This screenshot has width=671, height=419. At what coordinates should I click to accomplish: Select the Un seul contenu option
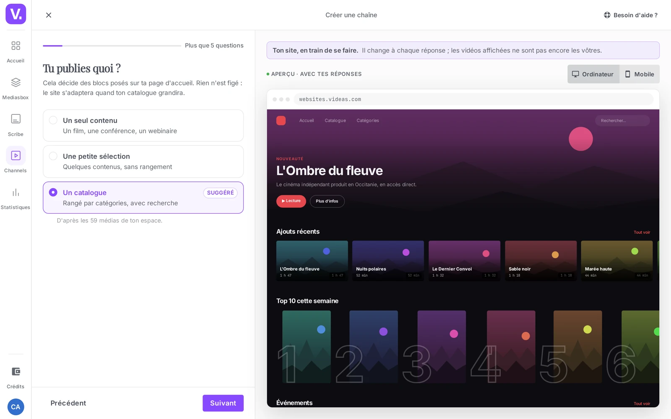(143, 126)
